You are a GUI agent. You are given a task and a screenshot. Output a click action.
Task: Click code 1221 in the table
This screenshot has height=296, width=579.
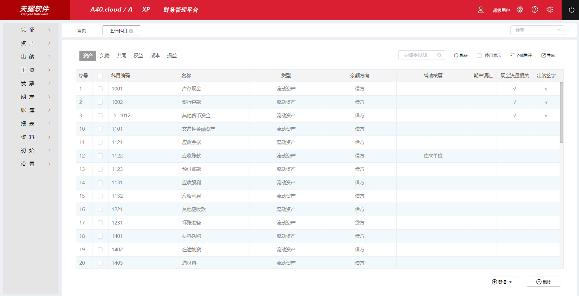click(117, 210)
